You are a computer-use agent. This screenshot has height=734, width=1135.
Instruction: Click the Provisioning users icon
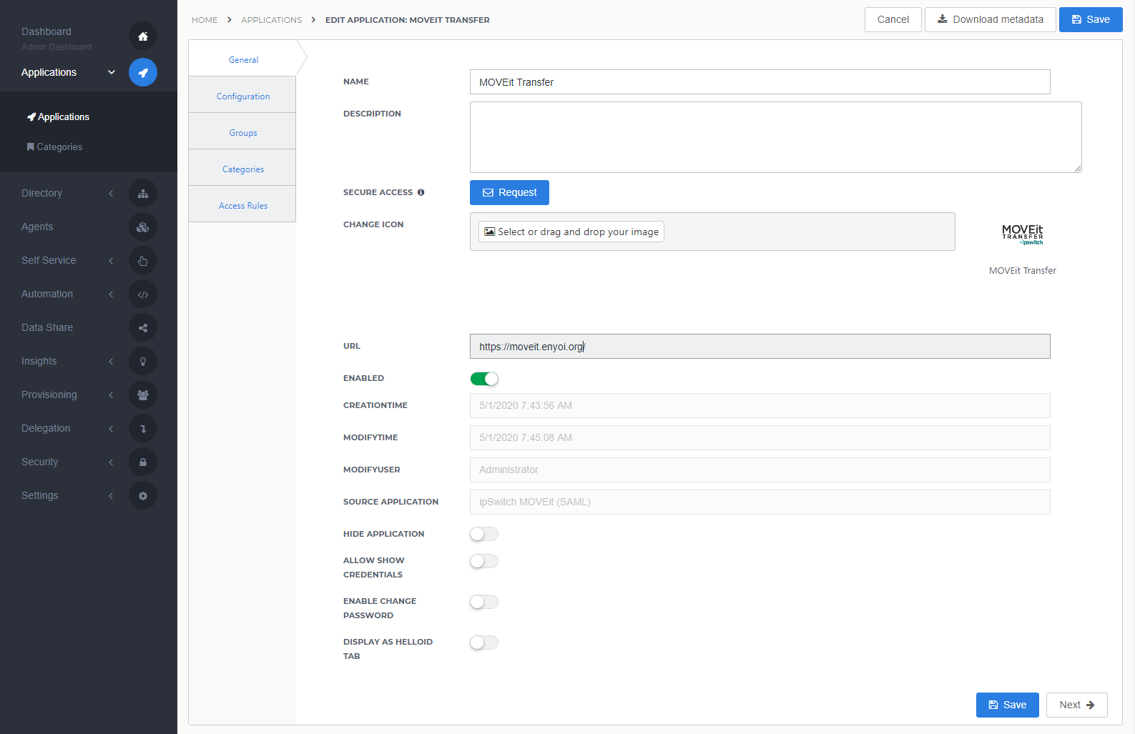[x=143, y=395]
